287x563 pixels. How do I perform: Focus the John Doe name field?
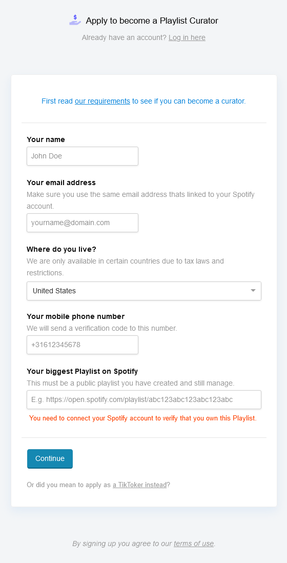pos(83,156)
